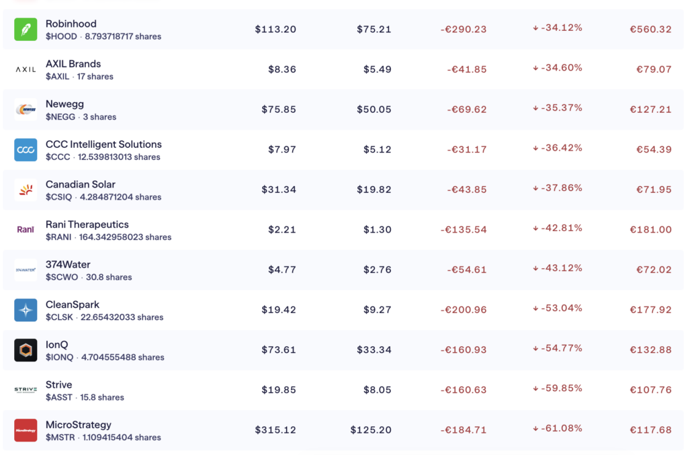The width and height of the screenshot is (688, 455).
Task: Click the IonQ hexagon logo
Action: (26, 350)
